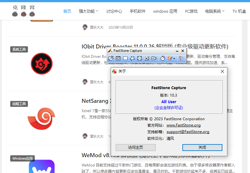
Task: Click (企业全球许可证) license text
Action: (x=169, y=107)
